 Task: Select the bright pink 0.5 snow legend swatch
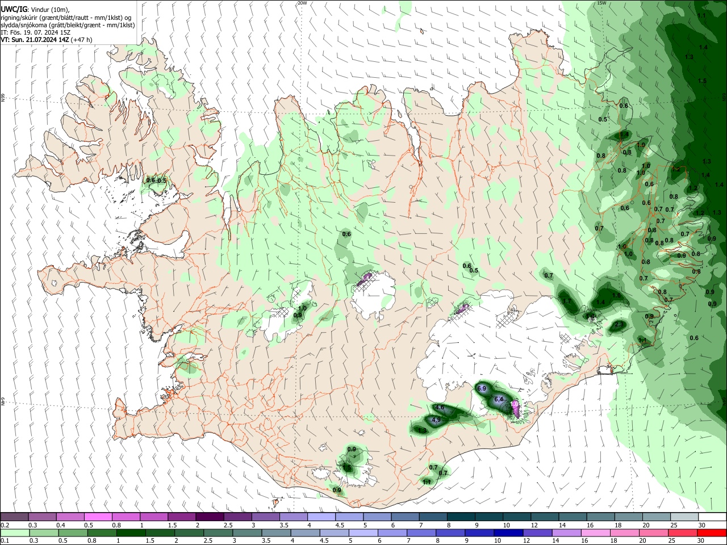pyautogui.click(x=98, y=517)
